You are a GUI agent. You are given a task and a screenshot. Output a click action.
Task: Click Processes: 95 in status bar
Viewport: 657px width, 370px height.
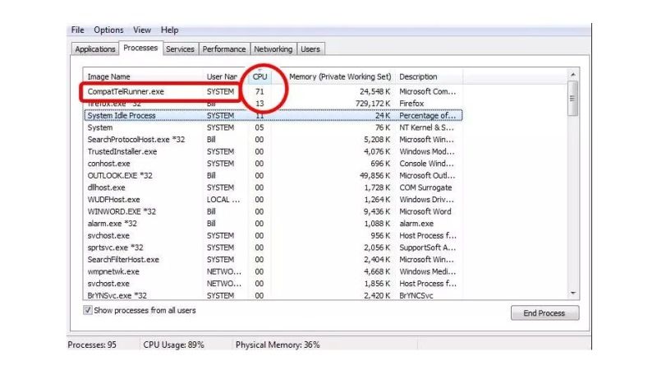point(92,345)
